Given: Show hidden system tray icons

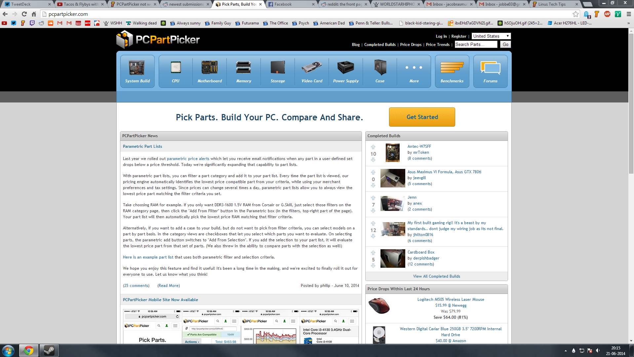Looking at the screenshot, I should [566, 350].
